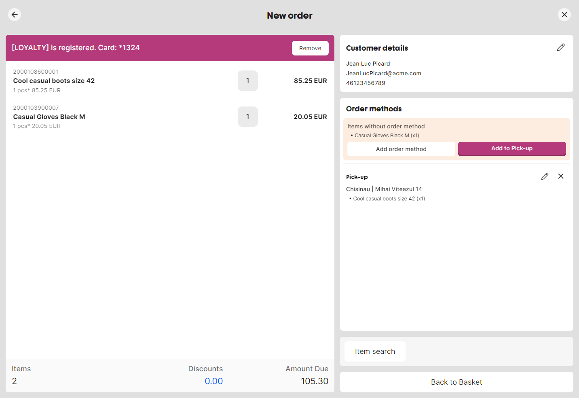Click the customer email address
579x398 pixels.
click(x=383, y=73)
